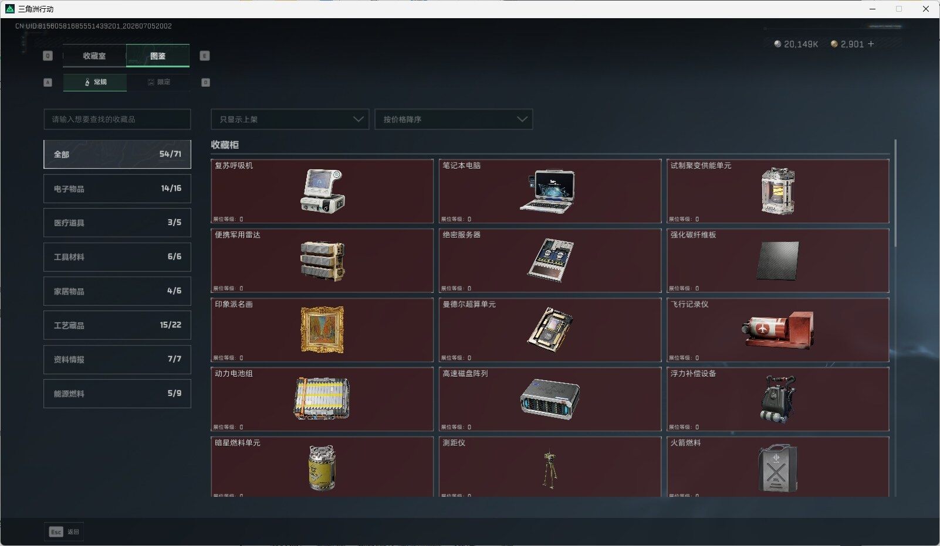Select the 电子物品 14/16 category
The width and height of the screenshot is (940, 546).
pos(117,189)
